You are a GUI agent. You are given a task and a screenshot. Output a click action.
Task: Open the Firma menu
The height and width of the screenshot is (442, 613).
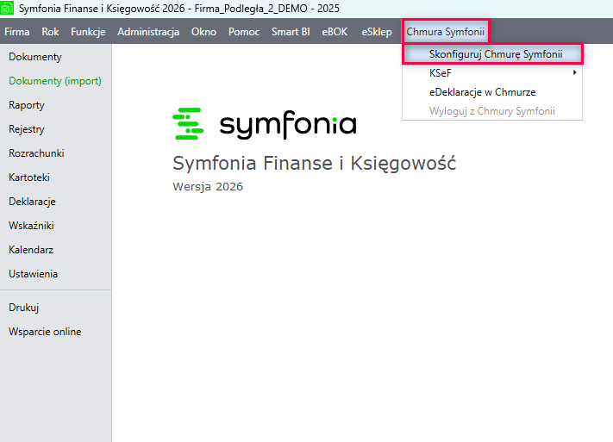pos(17,32)
